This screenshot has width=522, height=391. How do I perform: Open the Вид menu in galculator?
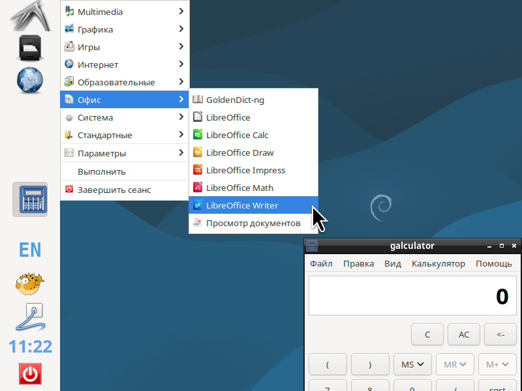point(393,264)
